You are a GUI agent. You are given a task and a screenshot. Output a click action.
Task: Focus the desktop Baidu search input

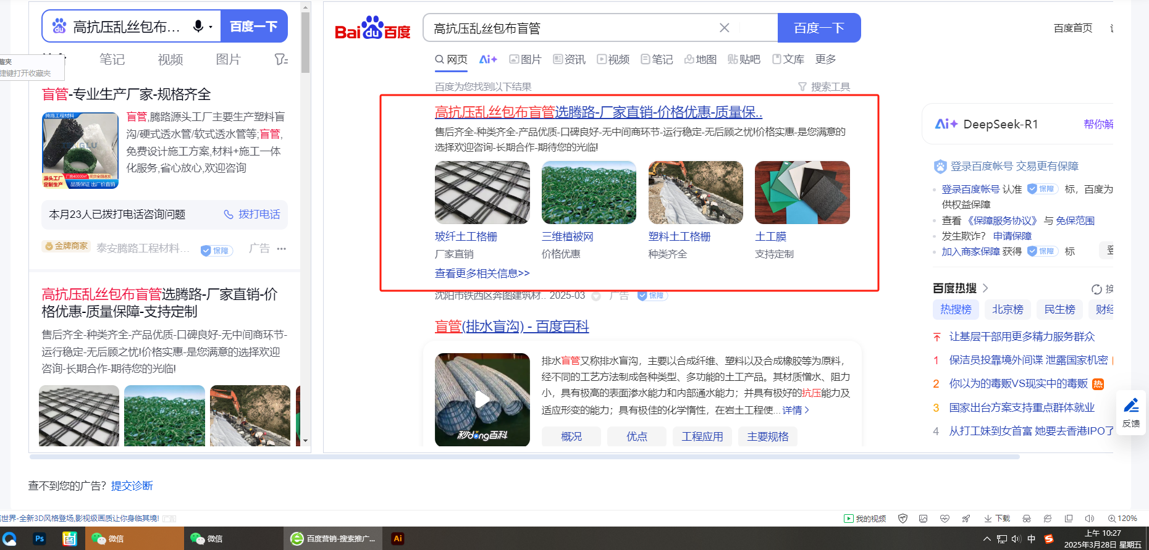(x=574, y=28)
